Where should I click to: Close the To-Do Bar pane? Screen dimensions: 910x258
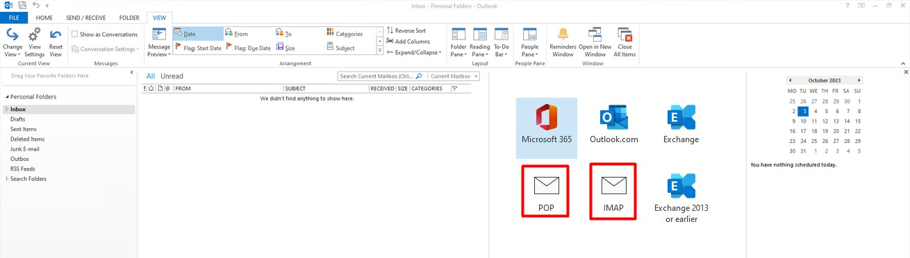[906, 72]
